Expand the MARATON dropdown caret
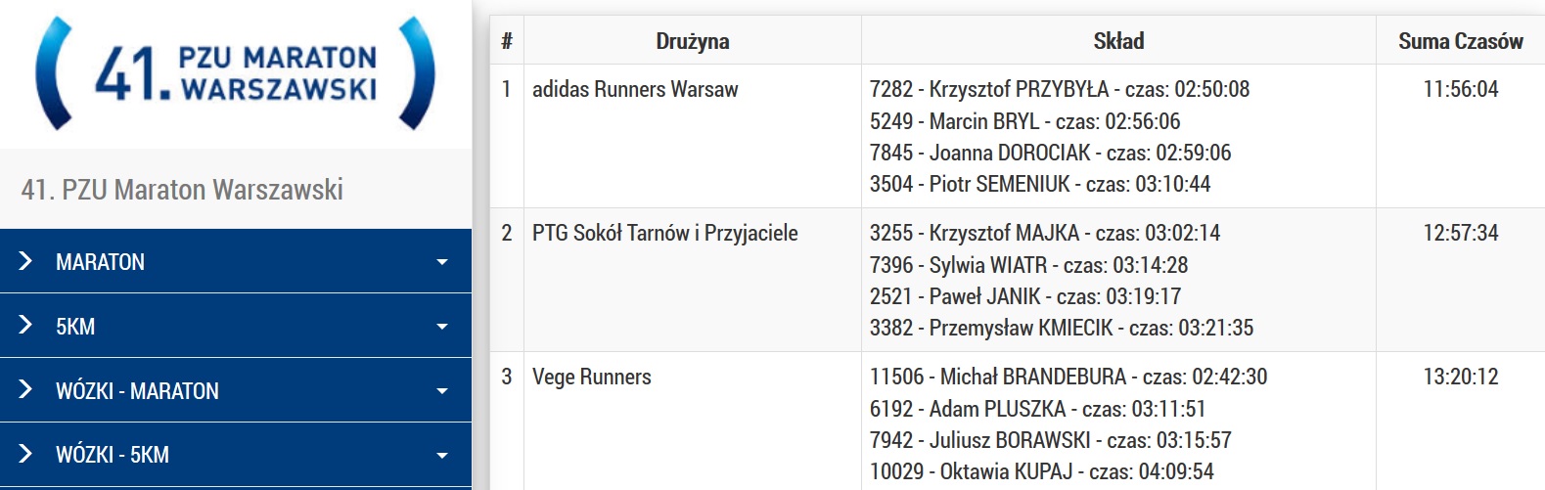The height and width of the screenshot is (490, 1545). [442, 262]
